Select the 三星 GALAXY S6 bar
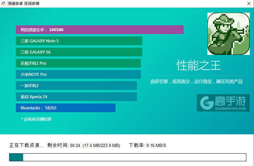Screen dimensions: 254x166 79,52
